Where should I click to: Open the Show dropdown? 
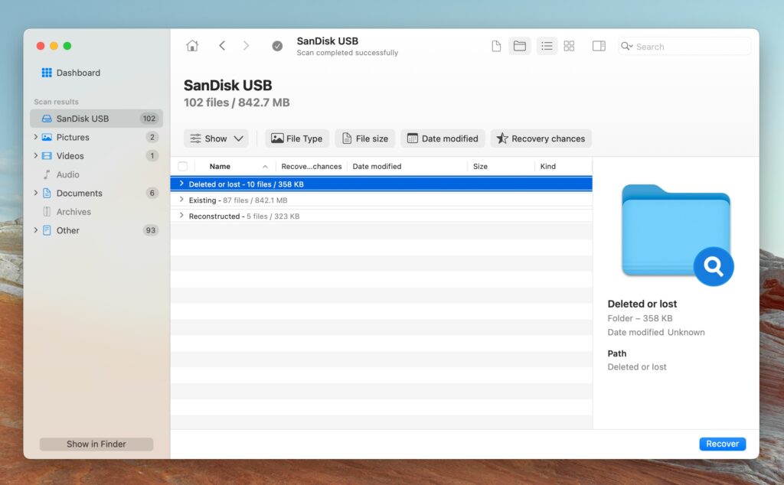point(216,138)
